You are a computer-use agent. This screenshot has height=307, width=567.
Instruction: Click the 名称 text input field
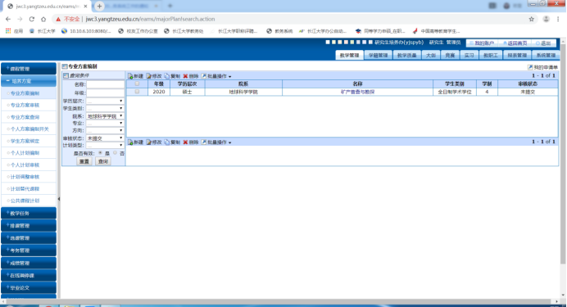click(105, 84)
